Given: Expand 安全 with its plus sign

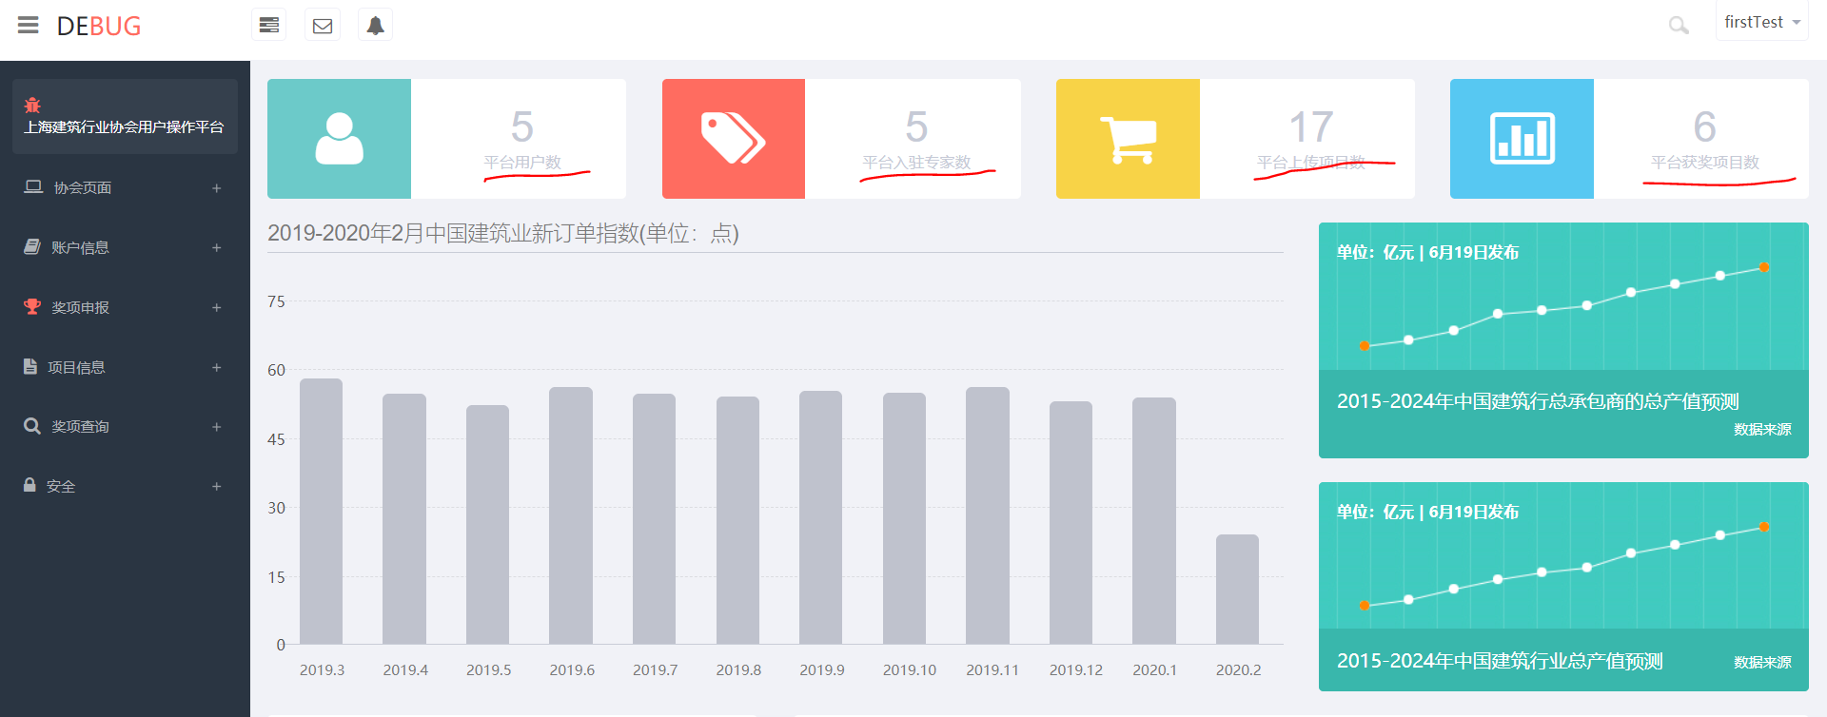Looking at the screenshot, I should pyautogui.click(x=217, y=487).
